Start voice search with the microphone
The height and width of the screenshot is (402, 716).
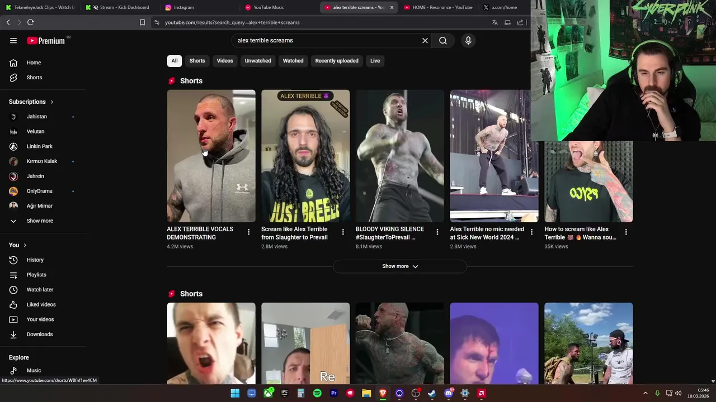[468, 40]
